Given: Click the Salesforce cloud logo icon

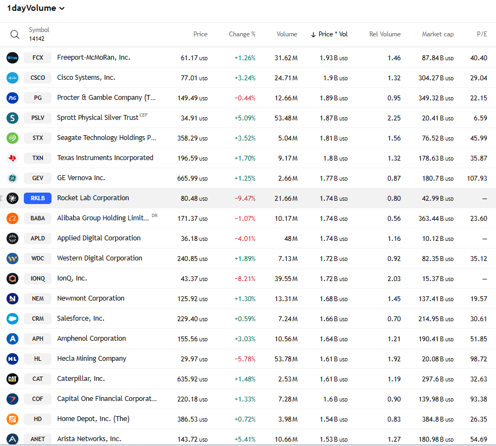Looking at the screenshot, I should [x=12, y=318].
